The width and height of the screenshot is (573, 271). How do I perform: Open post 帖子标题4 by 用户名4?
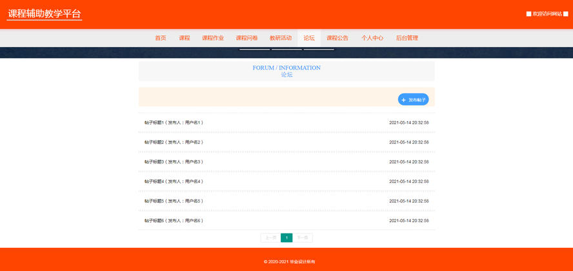pos(174,182)
